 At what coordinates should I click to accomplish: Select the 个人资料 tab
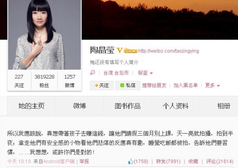(176, 106)
